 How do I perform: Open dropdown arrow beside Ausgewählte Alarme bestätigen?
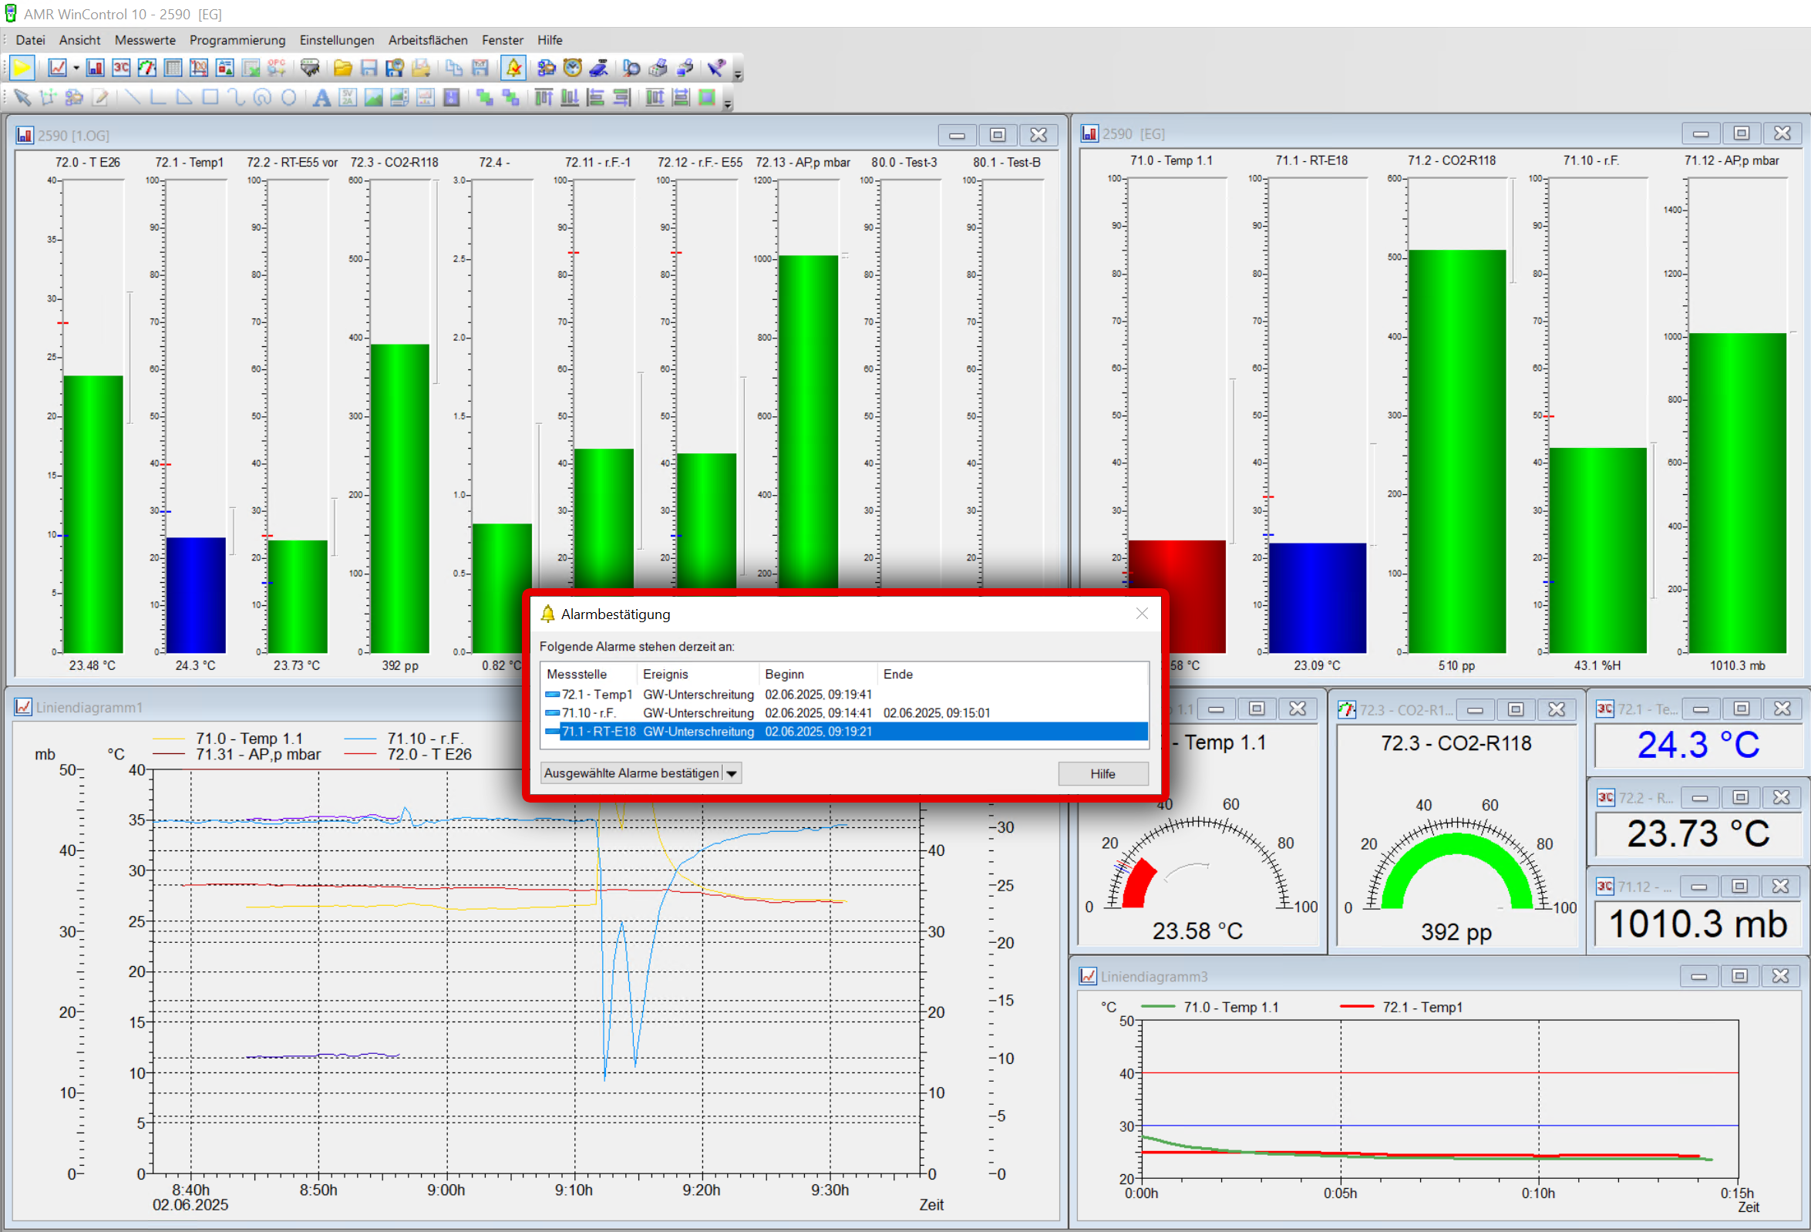click(732, 774)
